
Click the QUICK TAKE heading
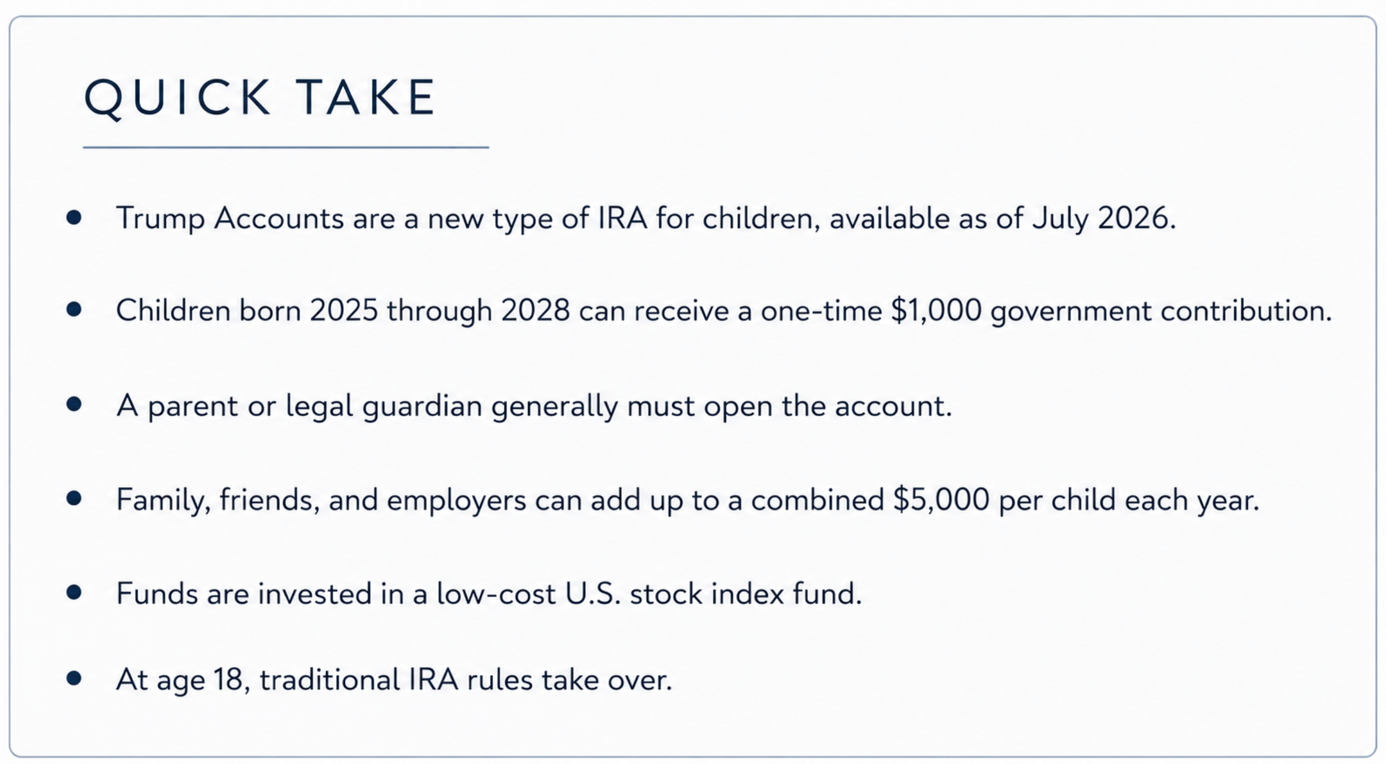[x=261, y=98]
